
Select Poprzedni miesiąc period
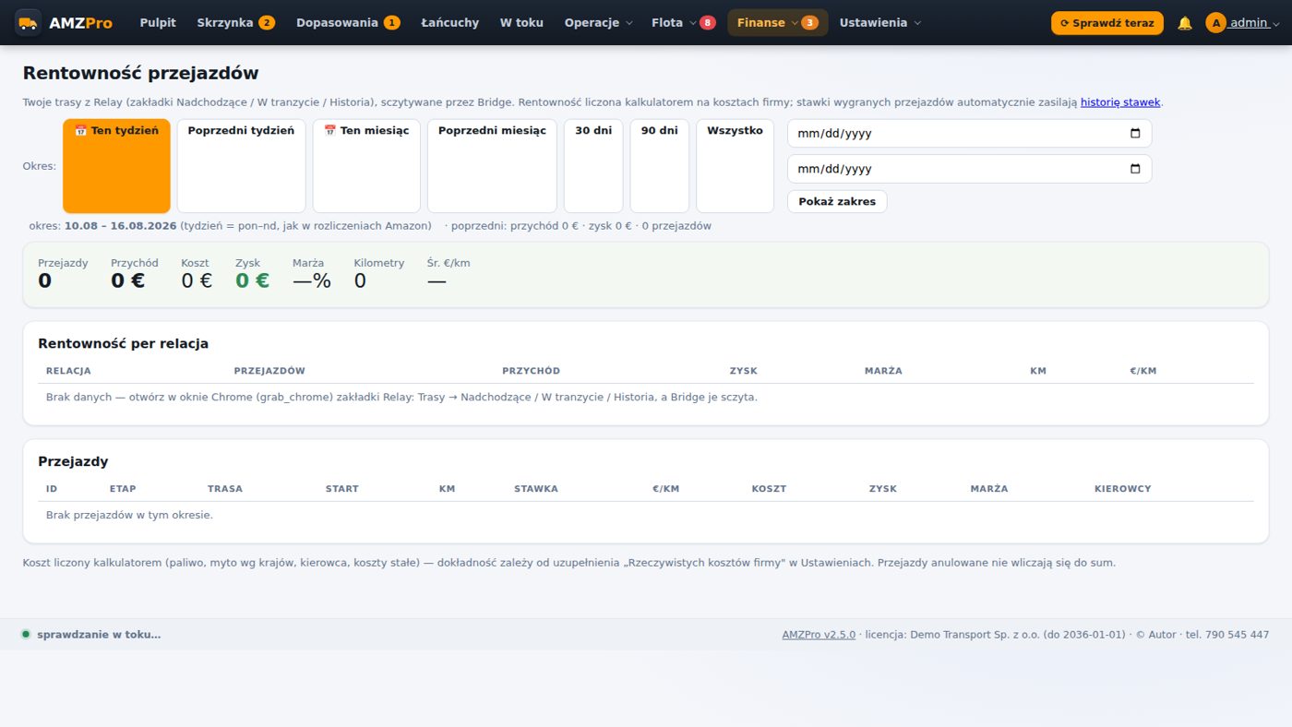pos(492,166)
